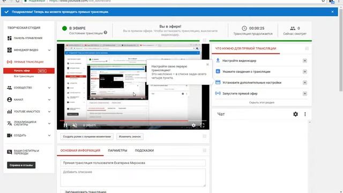The height and width of the screenshot is (193, 343).
Task: Click the Создать camera icon
Action: click(10, 135)
